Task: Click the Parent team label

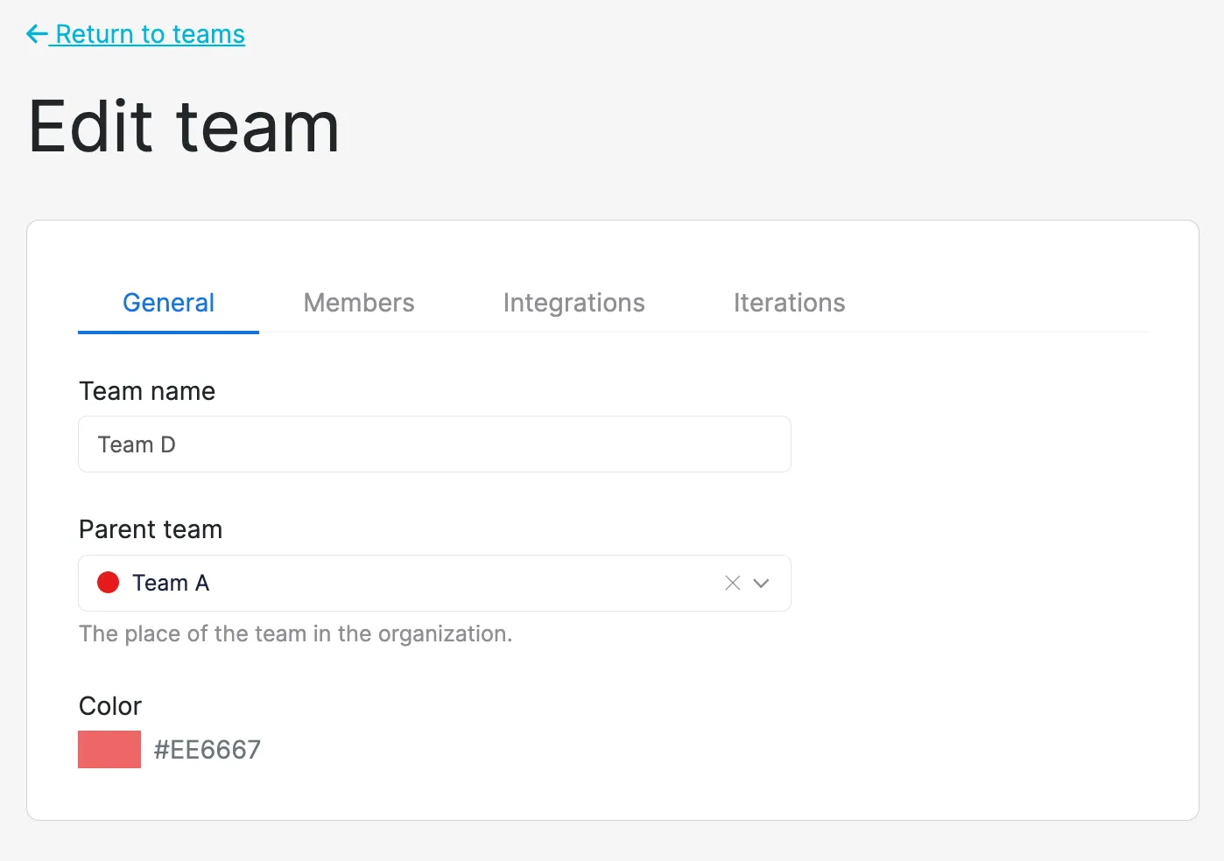Action: point(151,529)
